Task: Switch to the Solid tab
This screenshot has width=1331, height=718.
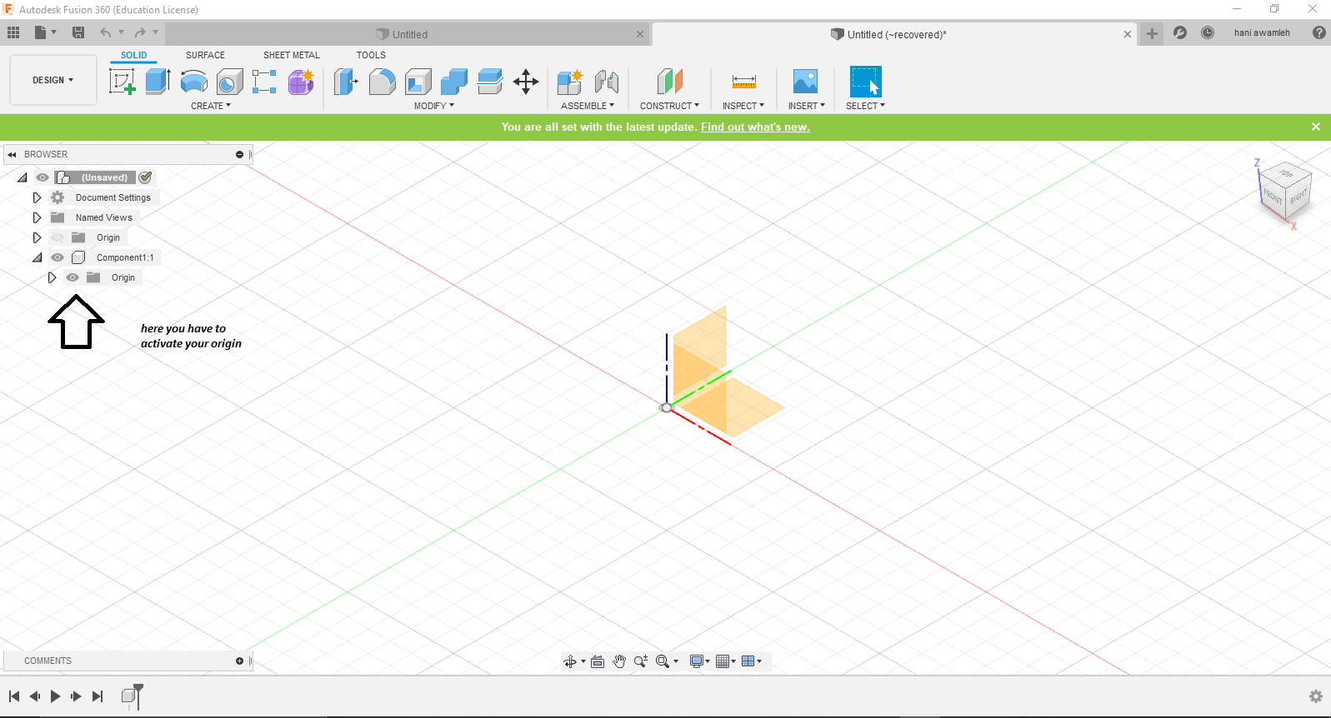Action: [x=133, y=55]
